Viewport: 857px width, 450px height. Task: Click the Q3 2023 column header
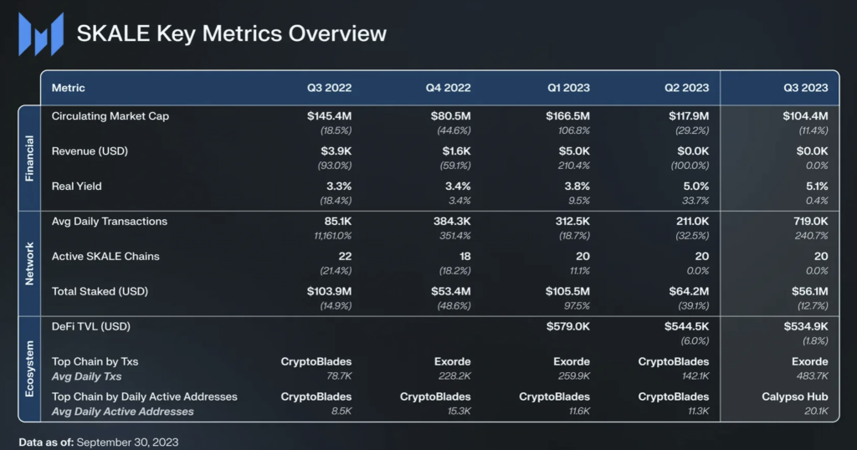pyautogui.click(x=806, y=88)
